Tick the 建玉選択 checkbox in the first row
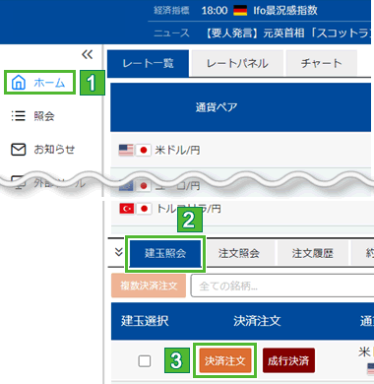The height and width of the screenshot is (384, 374). [x=145, y=361]
